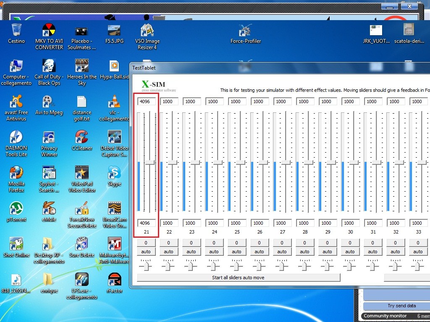Close the background window with the X button

[x=409, y=6]
